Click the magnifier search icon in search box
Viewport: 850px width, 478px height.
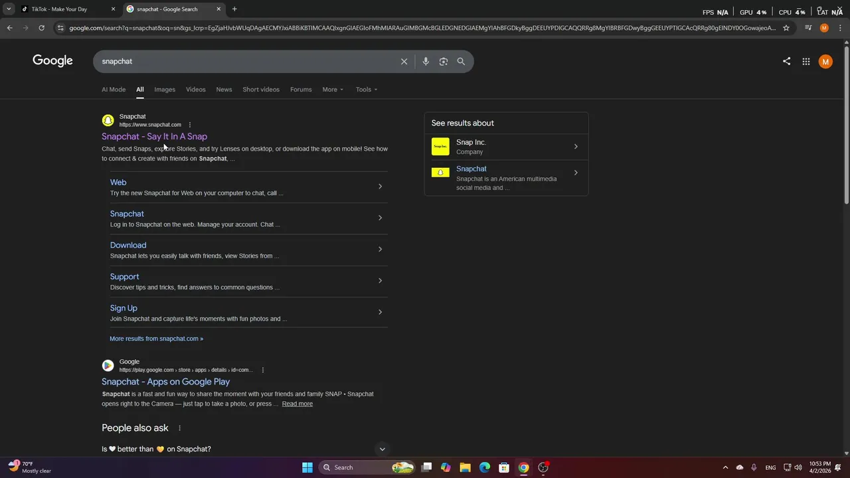point(461,61)
